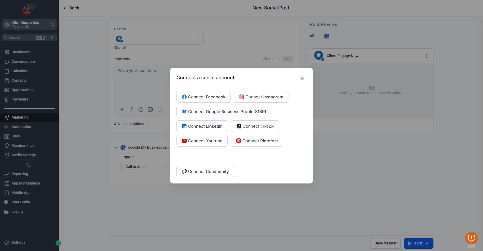Open Opportunities in the sidebar
483x251 pixels.
(x=29, y=90)
